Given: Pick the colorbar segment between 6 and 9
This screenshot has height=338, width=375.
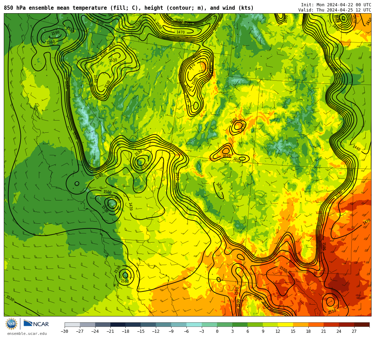Looking at the screenshot, I should pos(255,324).
